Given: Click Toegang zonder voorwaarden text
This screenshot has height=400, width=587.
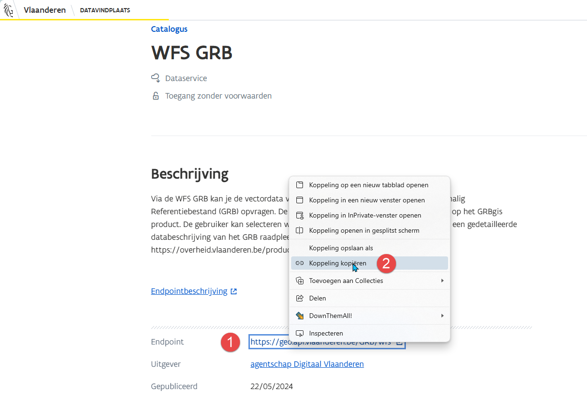Looking at the screenshot, I should coord(219,96).
